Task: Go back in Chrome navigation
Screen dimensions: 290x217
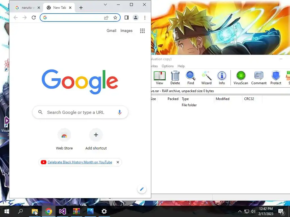Action: coord(16,18)
